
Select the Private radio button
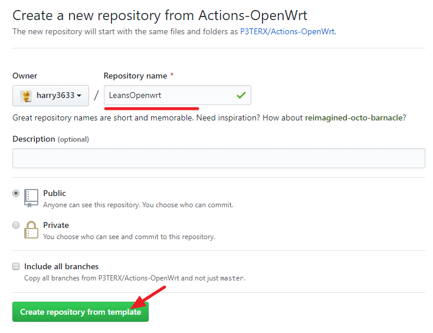pyautogui.click(x=16, y=225)
